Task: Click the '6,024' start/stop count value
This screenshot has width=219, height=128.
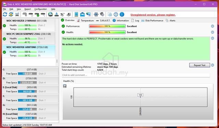Action: pos(100,70)
